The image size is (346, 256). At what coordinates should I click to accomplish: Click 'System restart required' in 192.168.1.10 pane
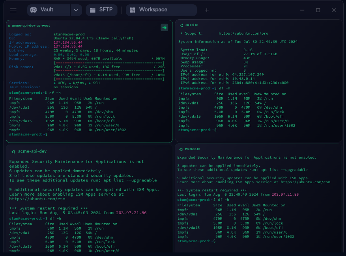point(212,190)
